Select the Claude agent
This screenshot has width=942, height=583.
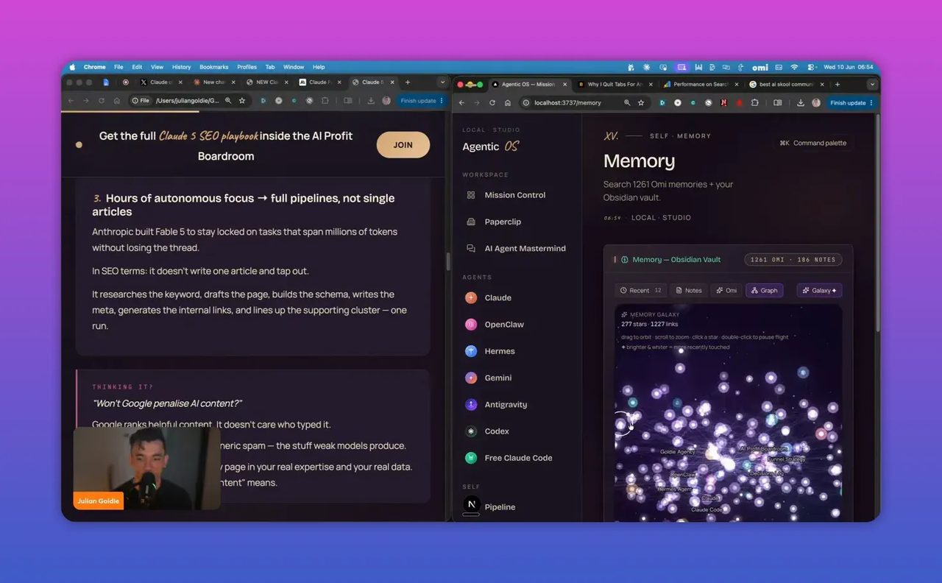click(x=489, y=298)
